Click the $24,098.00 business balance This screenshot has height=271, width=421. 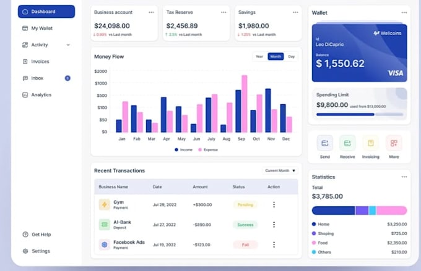pyautogui.click(x=112, y=26)
